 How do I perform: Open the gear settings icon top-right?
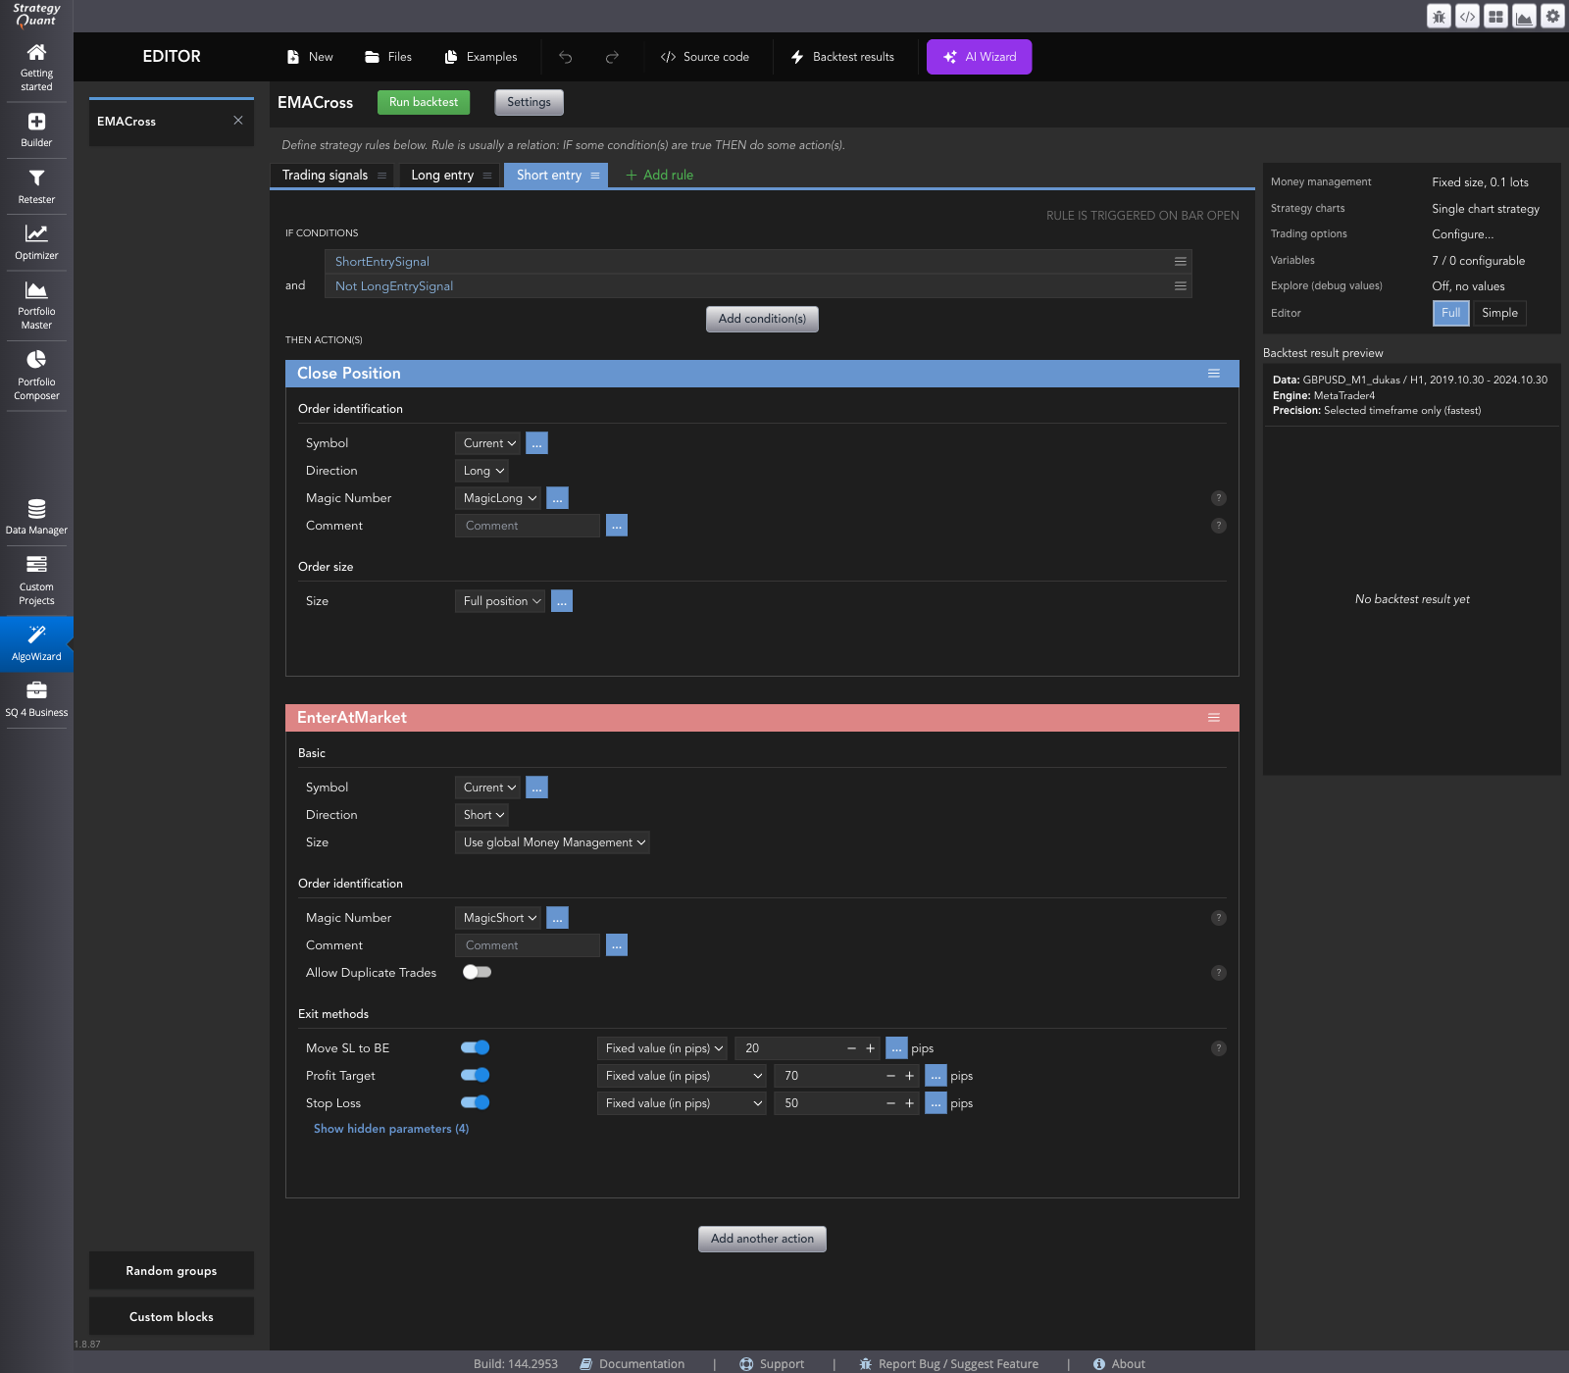tap(1552, 16)
